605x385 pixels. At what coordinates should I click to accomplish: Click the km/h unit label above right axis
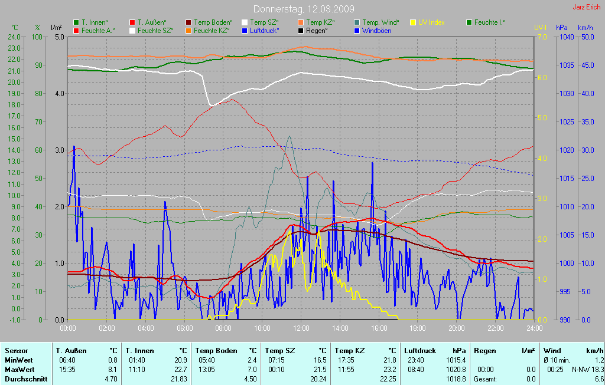click(586, 28)
